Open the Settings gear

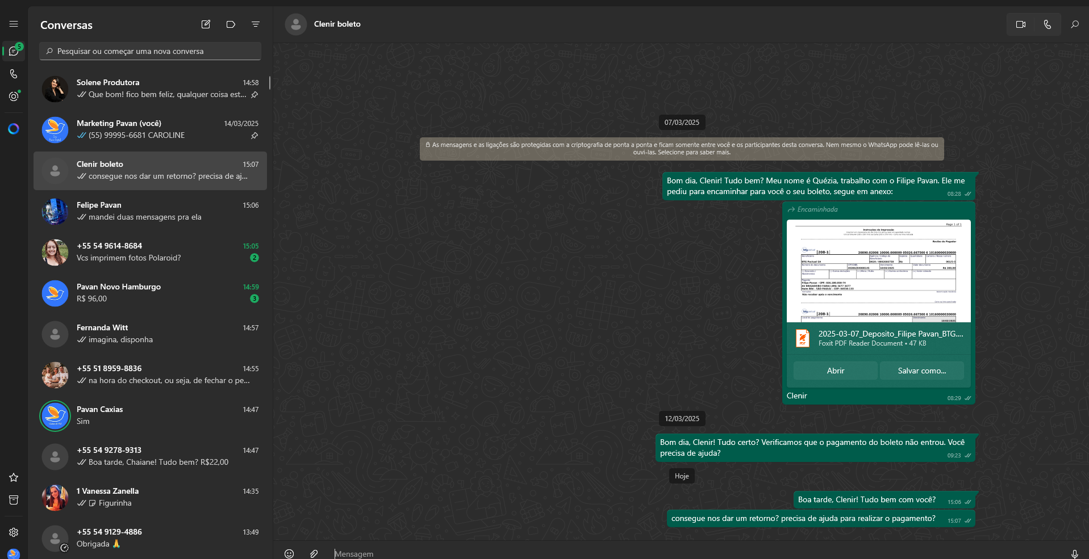[14, 532]
